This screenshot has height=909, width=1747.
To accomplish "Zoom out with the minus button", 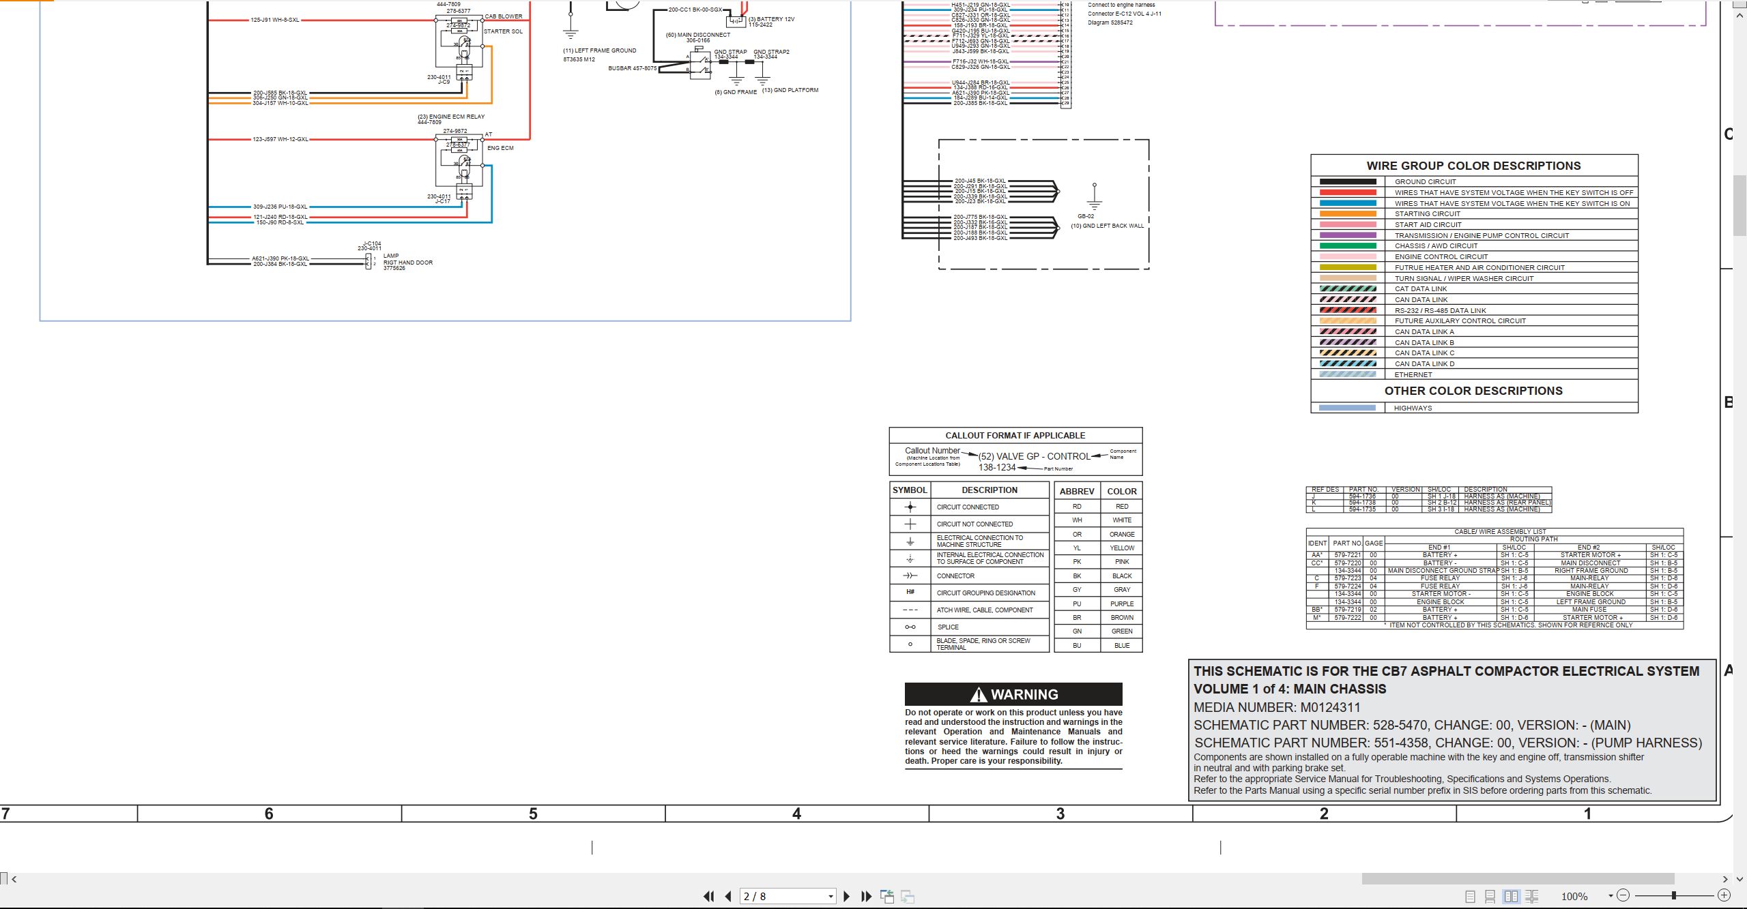I will tap(1623, 895).
